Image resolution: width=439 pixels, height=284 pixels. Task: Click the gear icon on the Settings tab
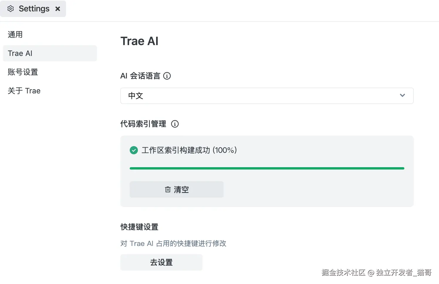[x=11, y=8]
